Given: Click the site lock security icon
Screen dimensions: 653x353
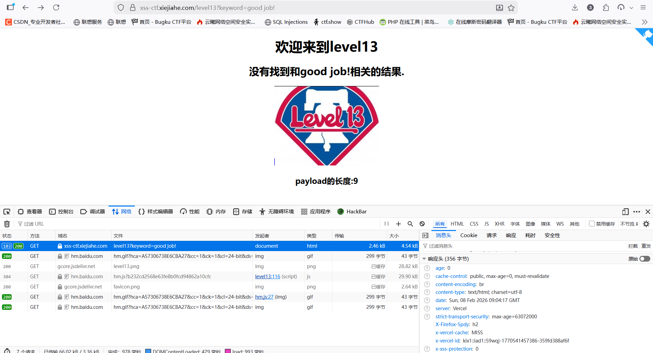Looking at the screenshot, I should click(133, 7).
